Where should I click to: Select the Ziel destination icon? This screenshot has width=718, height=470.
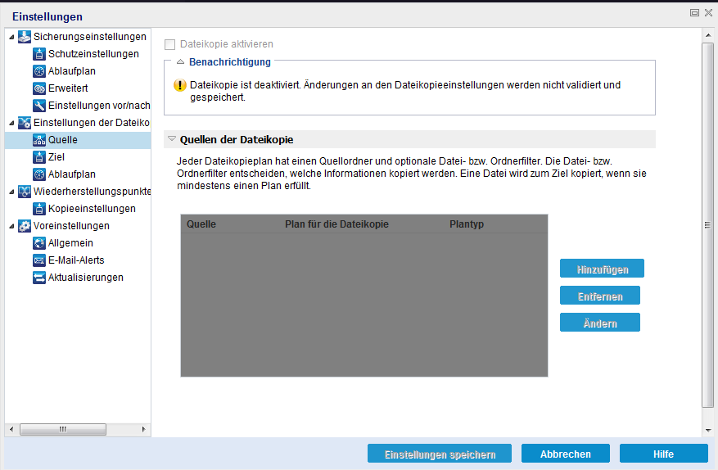pyautogui.click(x=39, y=157)
